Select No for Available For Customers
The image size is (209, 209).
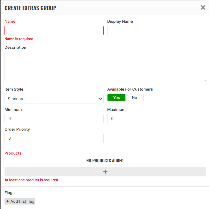point(134,98)
